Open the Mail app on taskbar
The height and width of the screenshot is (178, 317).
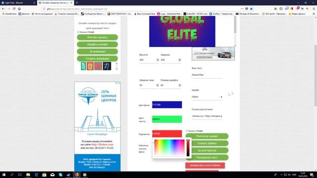53,175
